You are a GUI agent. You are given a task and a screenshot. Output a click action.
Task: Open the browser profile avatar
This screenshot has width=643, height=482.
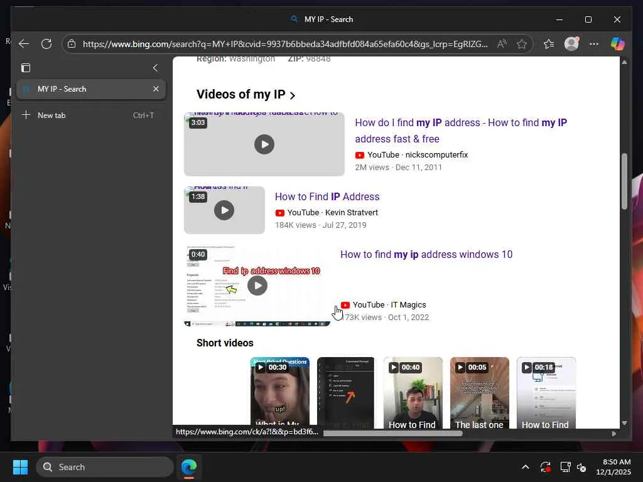pyautogui.click(x=571, y=44)
